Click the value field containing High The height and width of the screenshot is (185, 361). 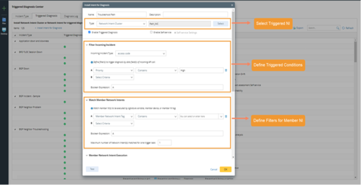click(x=202, y=71)
